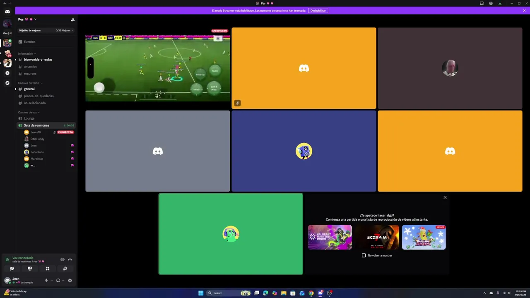The width and height of the screenshot is (530, 298).
Task: Open the activities icon in voice panel
Action: point(48,269)
